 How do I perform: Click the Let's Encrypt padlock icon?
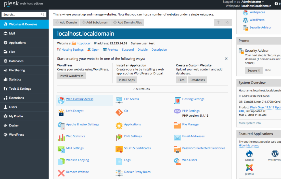click(61, 112)
